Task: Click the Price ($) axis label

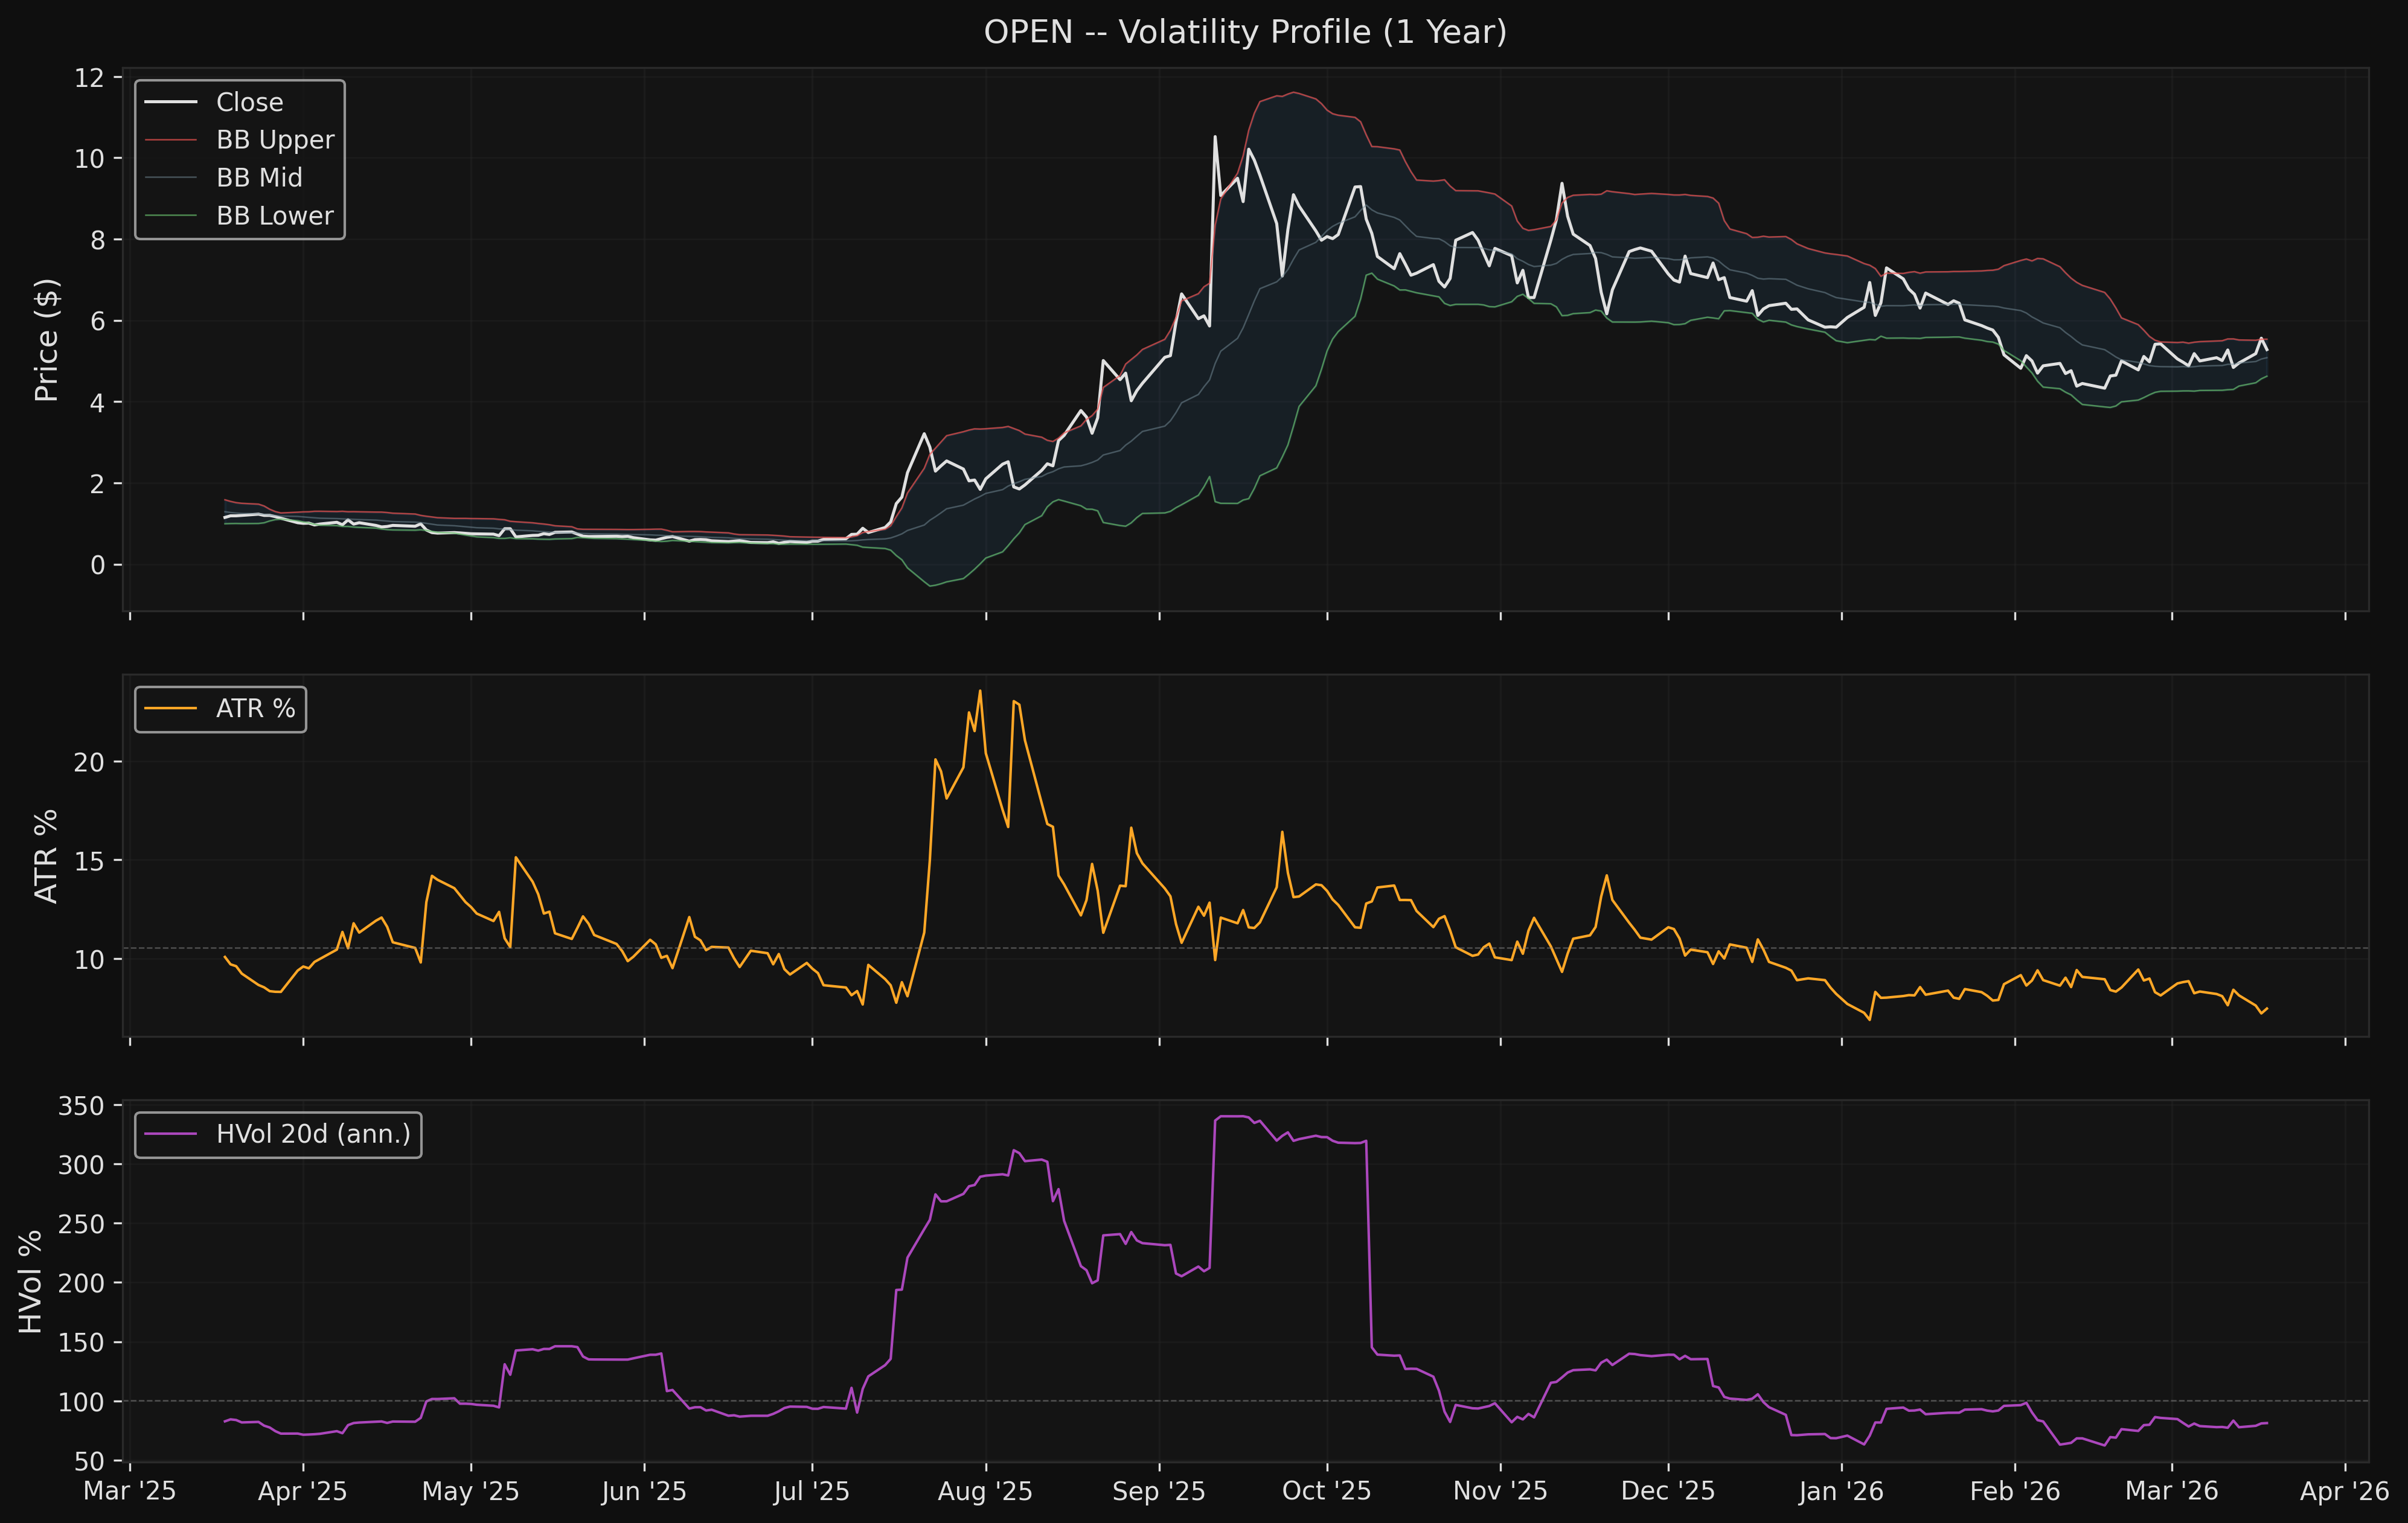Action: point(47,338)
